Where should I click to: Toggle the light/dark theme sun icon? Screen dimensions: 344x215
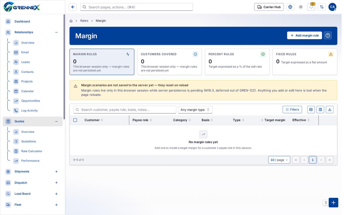tap(301, 7)
